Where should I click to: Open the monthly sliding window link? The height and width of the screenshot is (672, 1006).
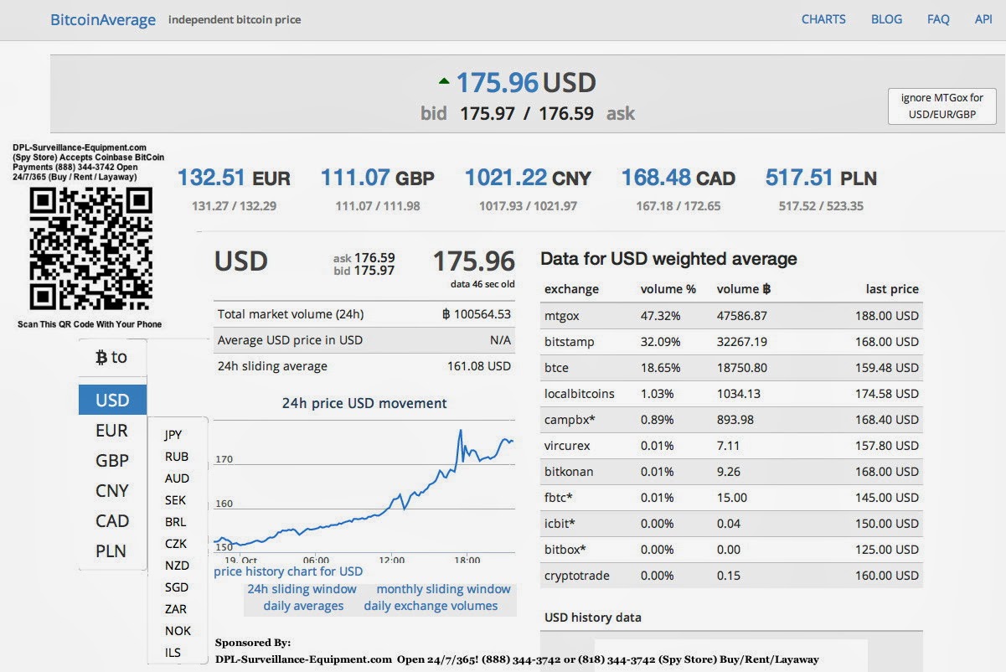tap(443, 589)
